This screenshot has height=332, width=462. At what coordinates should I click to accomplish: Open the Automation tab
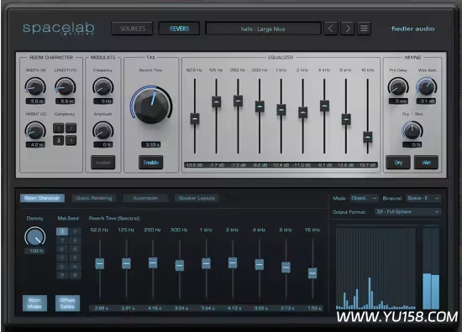(x=145, y=198)
